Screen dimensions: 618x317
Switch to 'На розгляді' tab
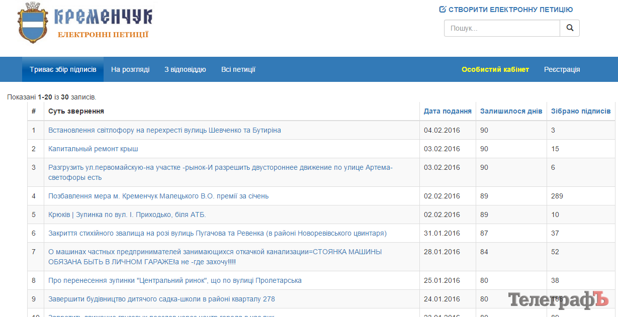(130, 69)
